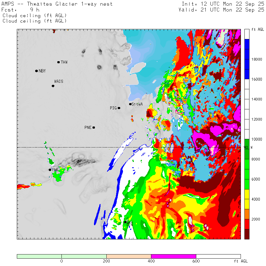This screenshot has width=266, height=266.
Task: Click the AMPS Thwaites Glacier title text
Action: tap(57, 4)
